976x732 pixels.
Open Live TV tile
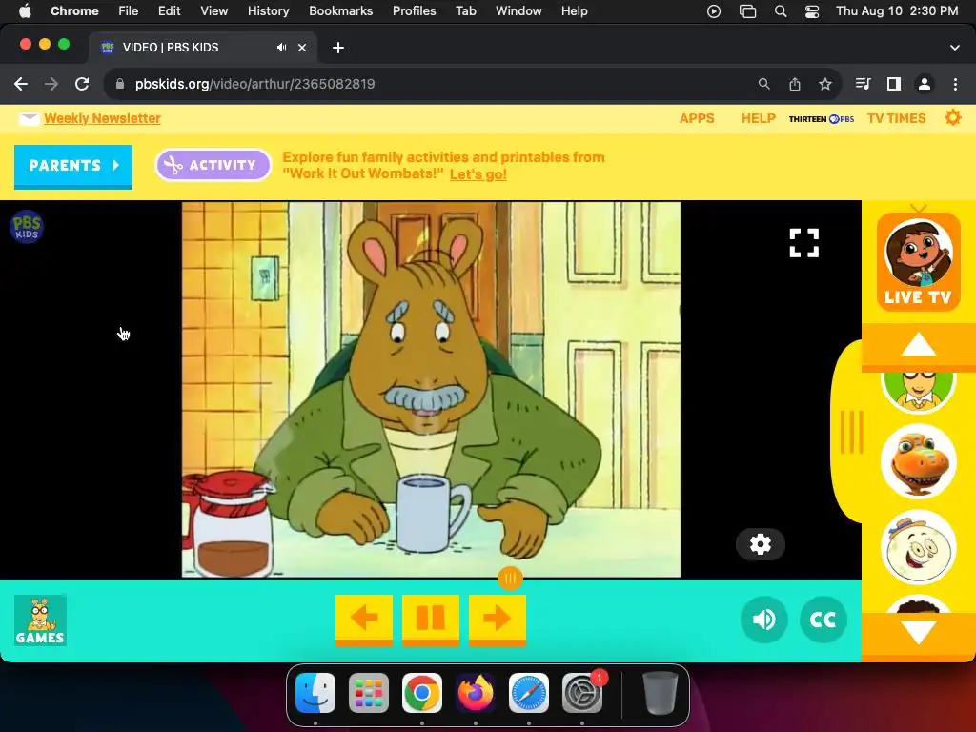point(918,261)
